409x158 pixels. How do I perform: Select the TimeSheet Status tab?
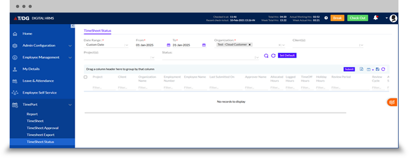tap(97, 31)
